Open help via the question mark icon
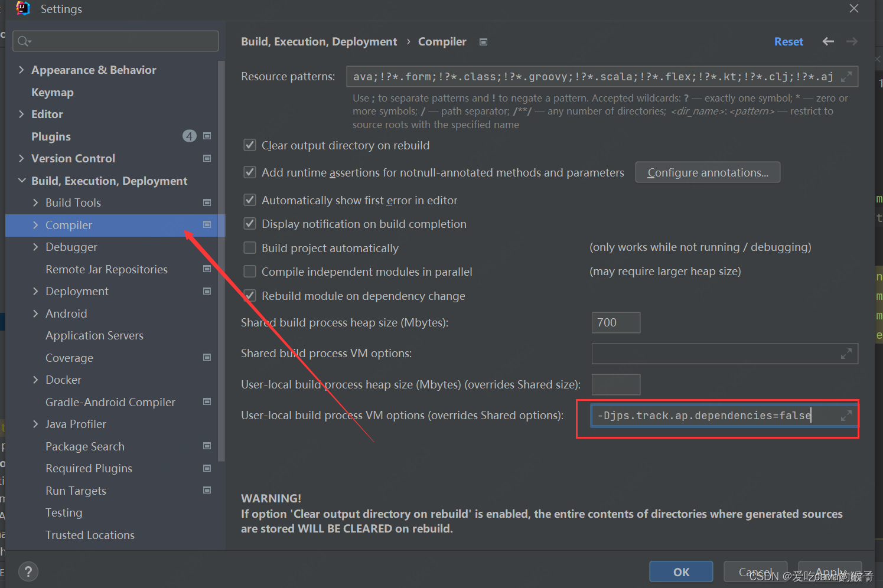The height and width of the screenshot is (588, 883). click(x=28, y=571)
